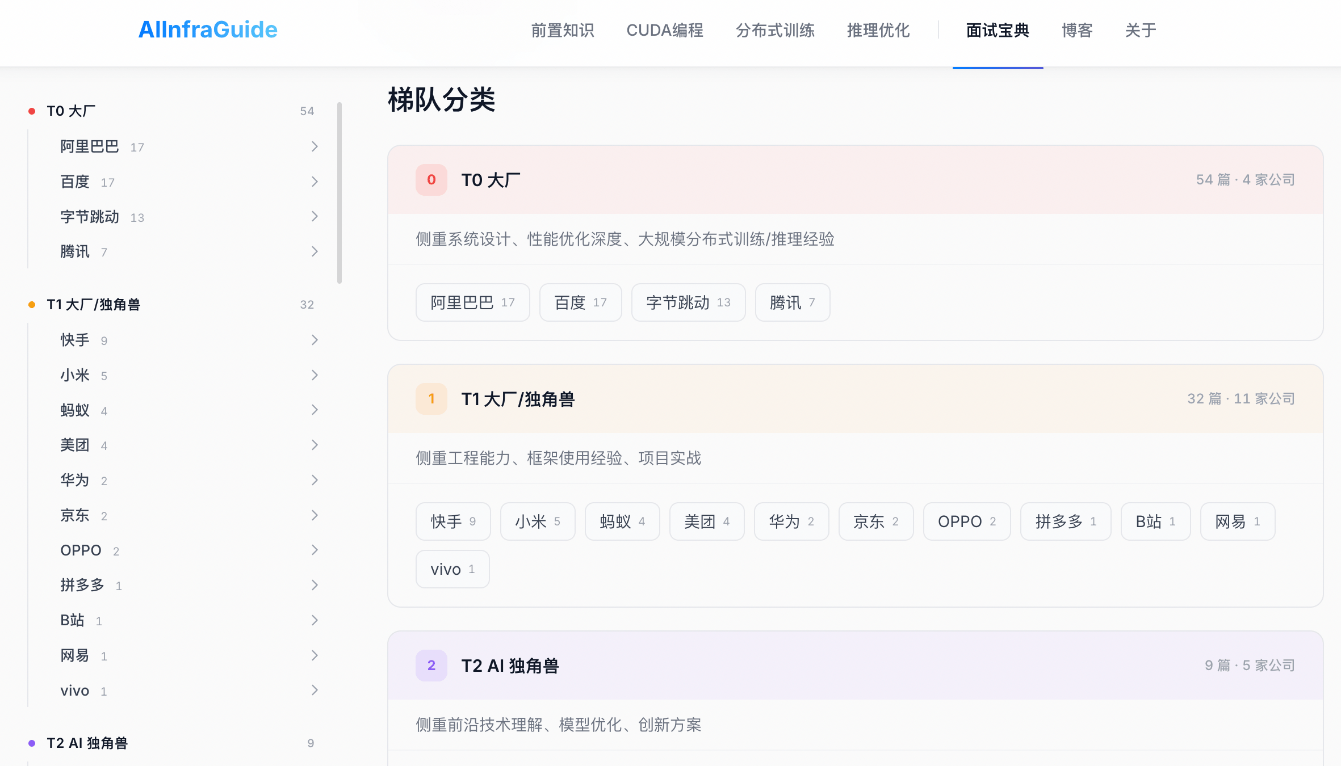Click the orange dot beside T1 大厂/独角兽
1341x766 pixels.
click(x=31, y=305)
